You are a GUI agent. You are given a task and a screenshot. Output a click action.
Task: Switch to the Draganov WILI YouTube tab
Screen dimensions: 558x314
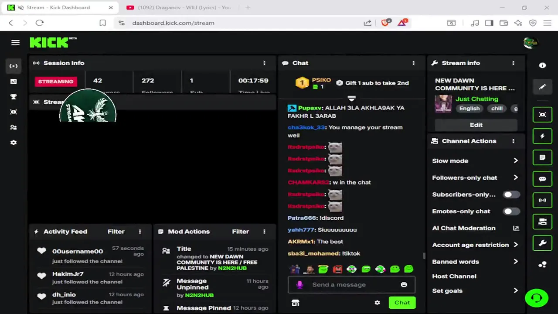point(179,7)
